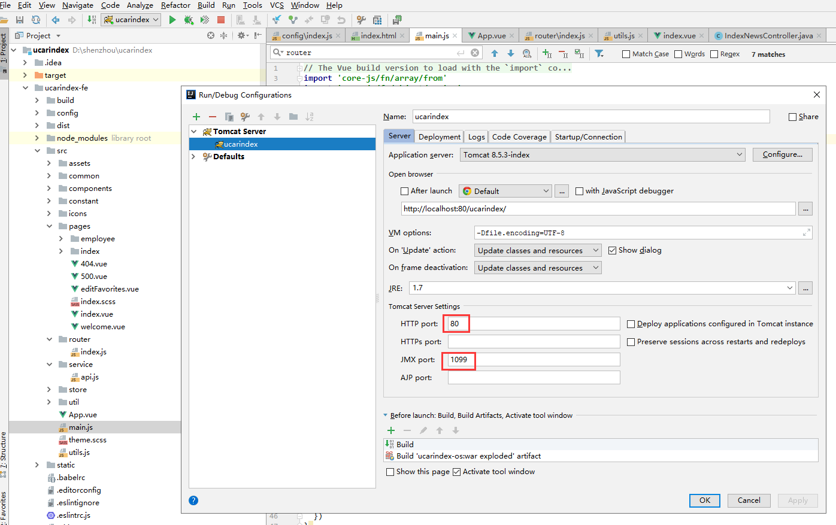Click VM options input field
This screenshot has width=836, height=525.
tap(643, 233)
